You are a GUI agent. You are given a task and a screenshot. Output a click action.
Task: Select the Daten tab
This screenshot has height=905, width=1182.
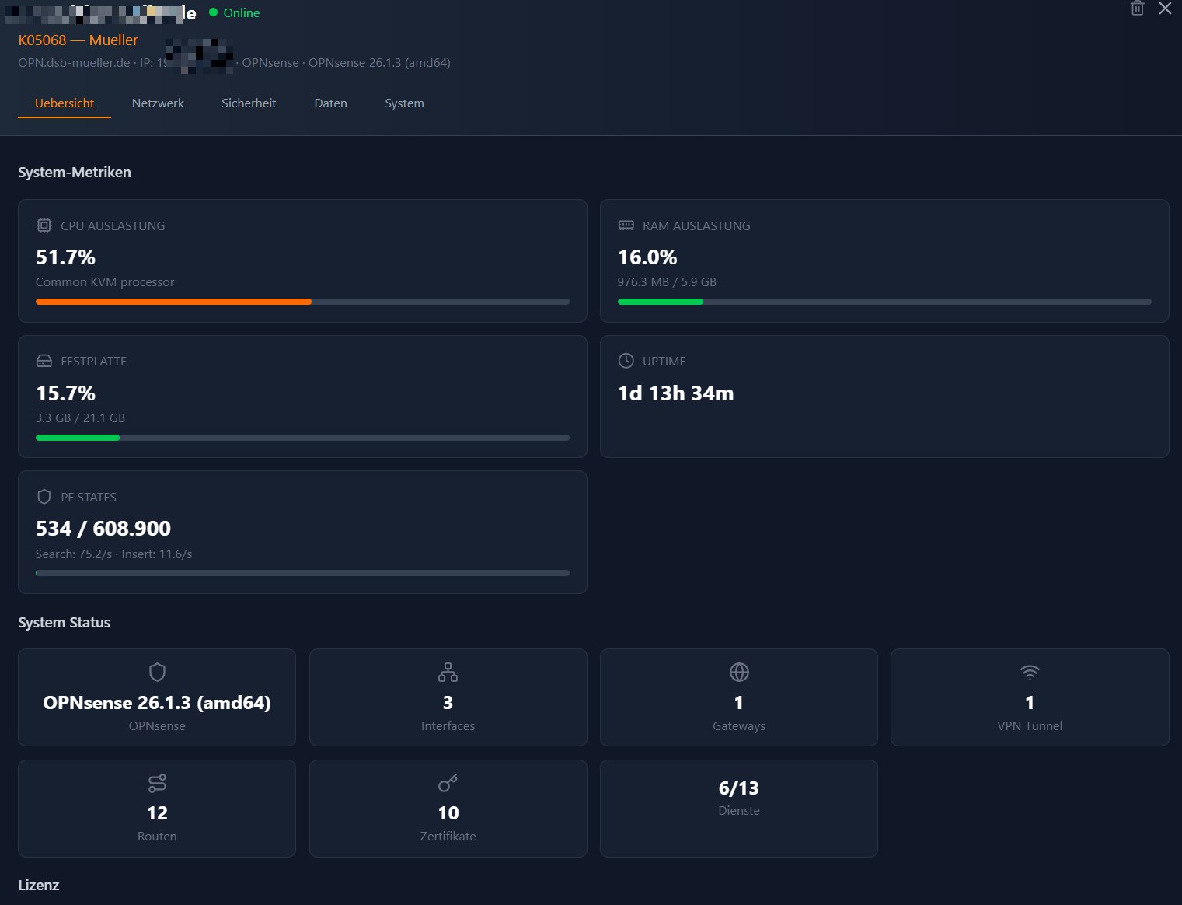point(330,103)
